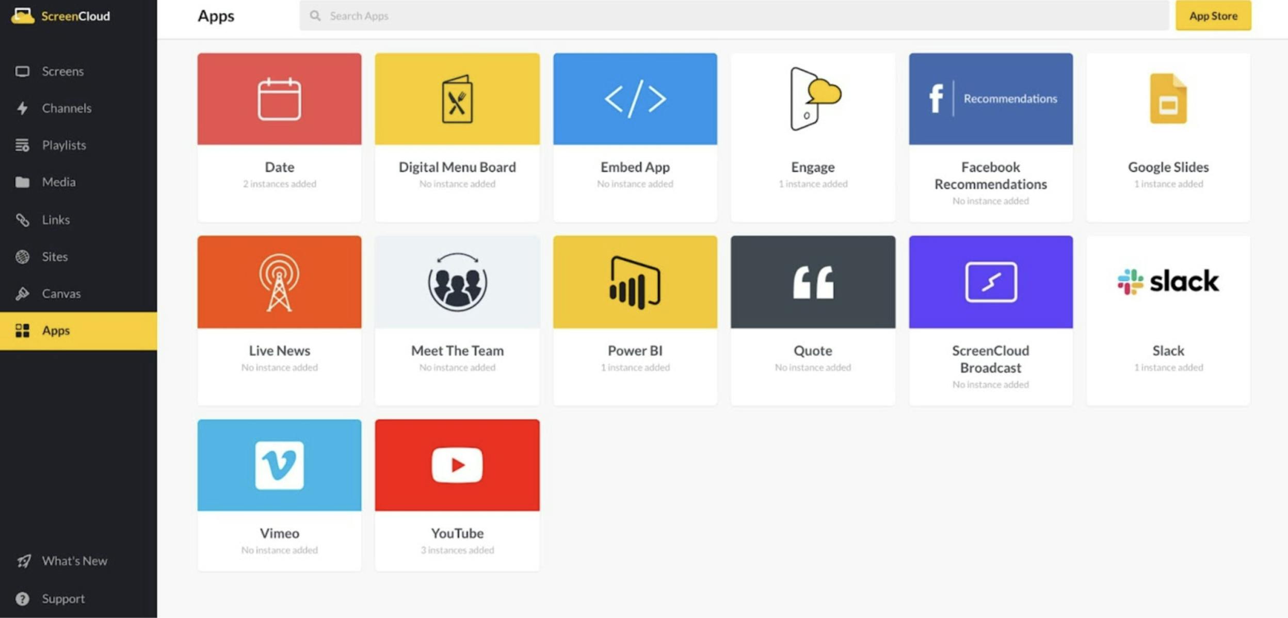Screen dimensions: 1288x618
Task: Go to Playlists section
Action: click(x=78, y=145)
